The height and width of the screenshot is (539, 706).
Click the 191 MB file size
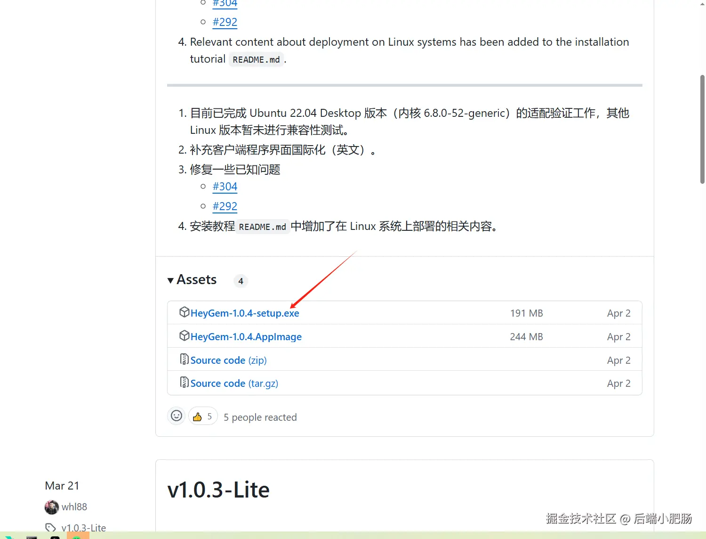[x=527, y=313]
